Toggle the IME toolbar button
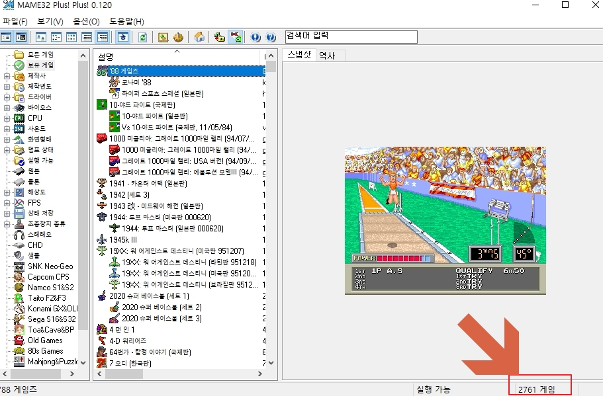This screenshot has height=396, width=603. click(235, 37)
